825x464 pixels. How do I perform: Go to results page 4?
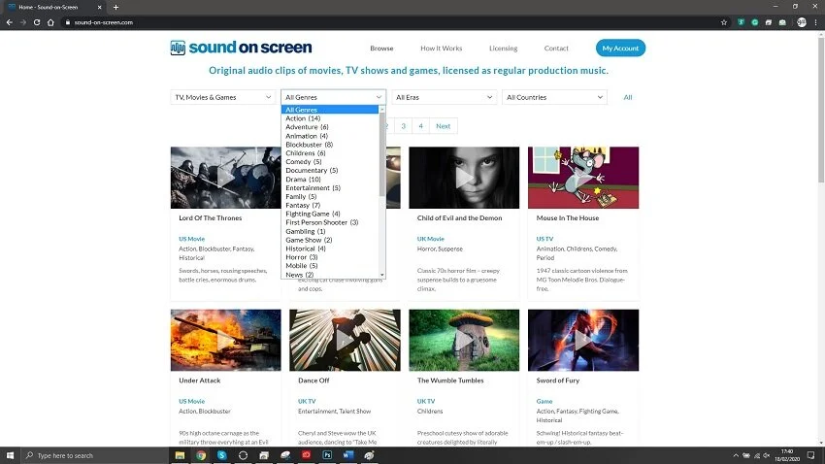420,126
